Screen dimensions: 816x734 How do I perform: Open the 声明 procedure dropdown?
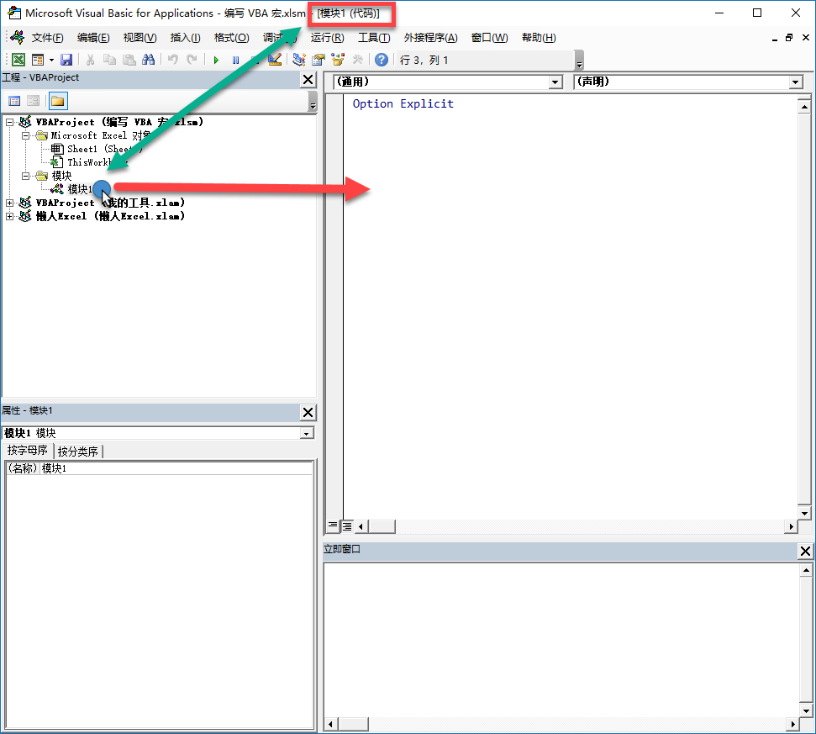pos(688,82)
